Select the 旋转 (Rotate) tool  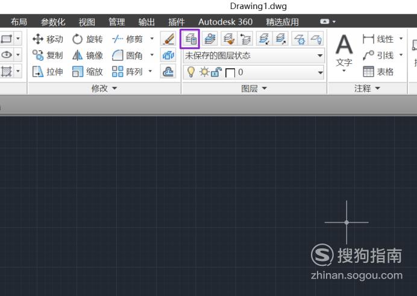[x=87, y=39]
